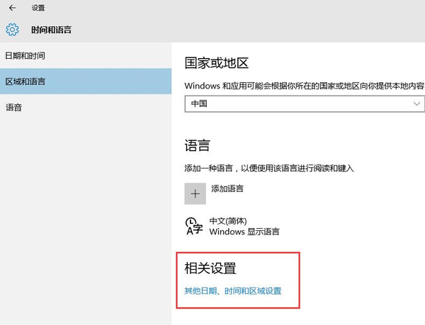Screen dimensions: 425x325
Task: Click the chevron on the country combo box
Action: [x=416, y=103]
